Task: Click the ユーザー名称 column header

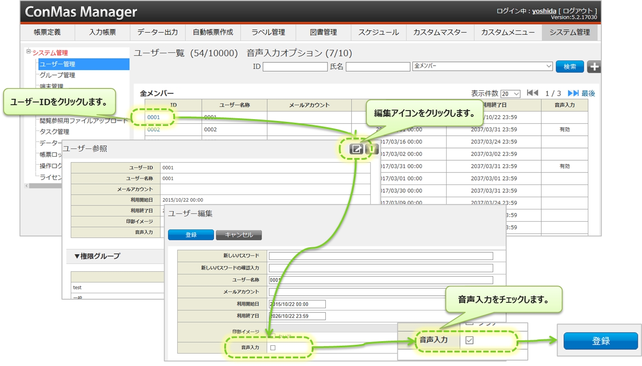Action: (x=235, y=105)
